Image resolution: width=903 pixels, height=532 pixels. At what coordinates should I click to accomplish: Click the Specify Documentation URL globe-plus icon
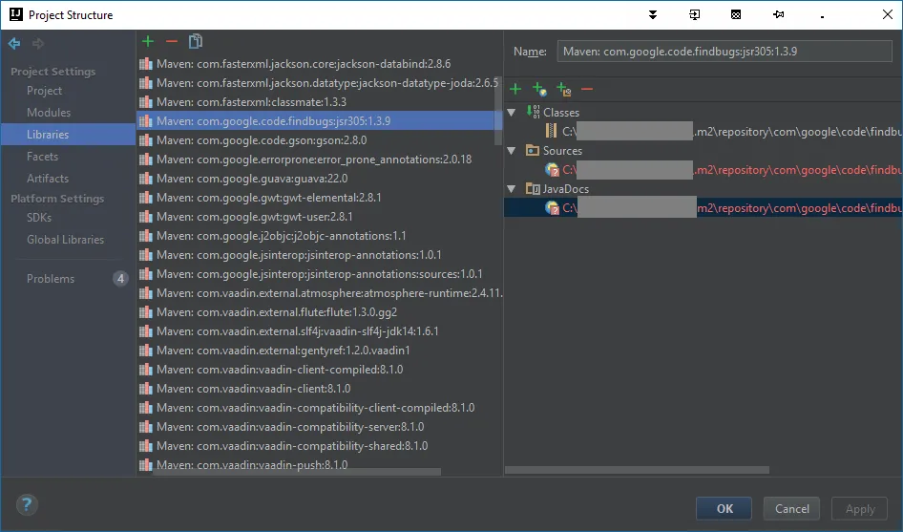pyautogui.click(x=539, y=89)
